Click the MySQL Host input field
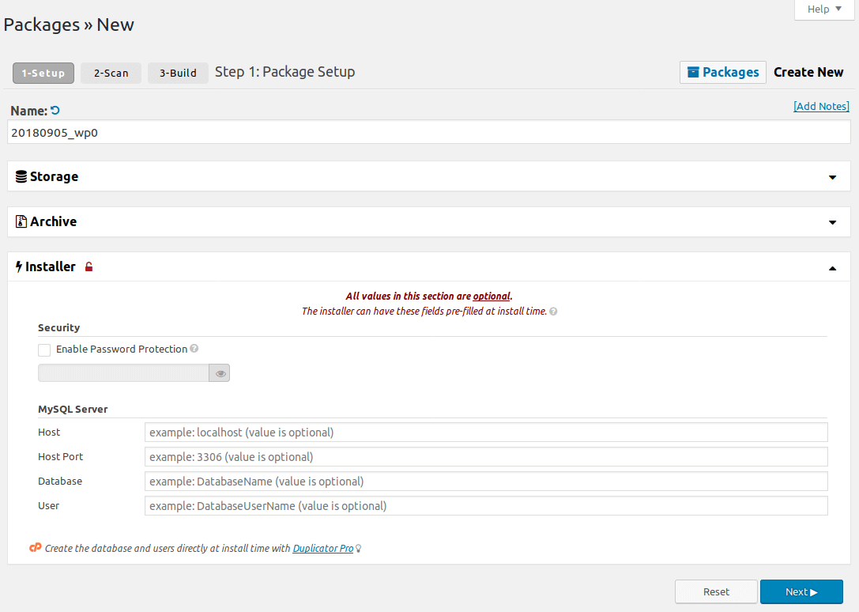This screenshot has width=859, height=612. click(485, 433)
